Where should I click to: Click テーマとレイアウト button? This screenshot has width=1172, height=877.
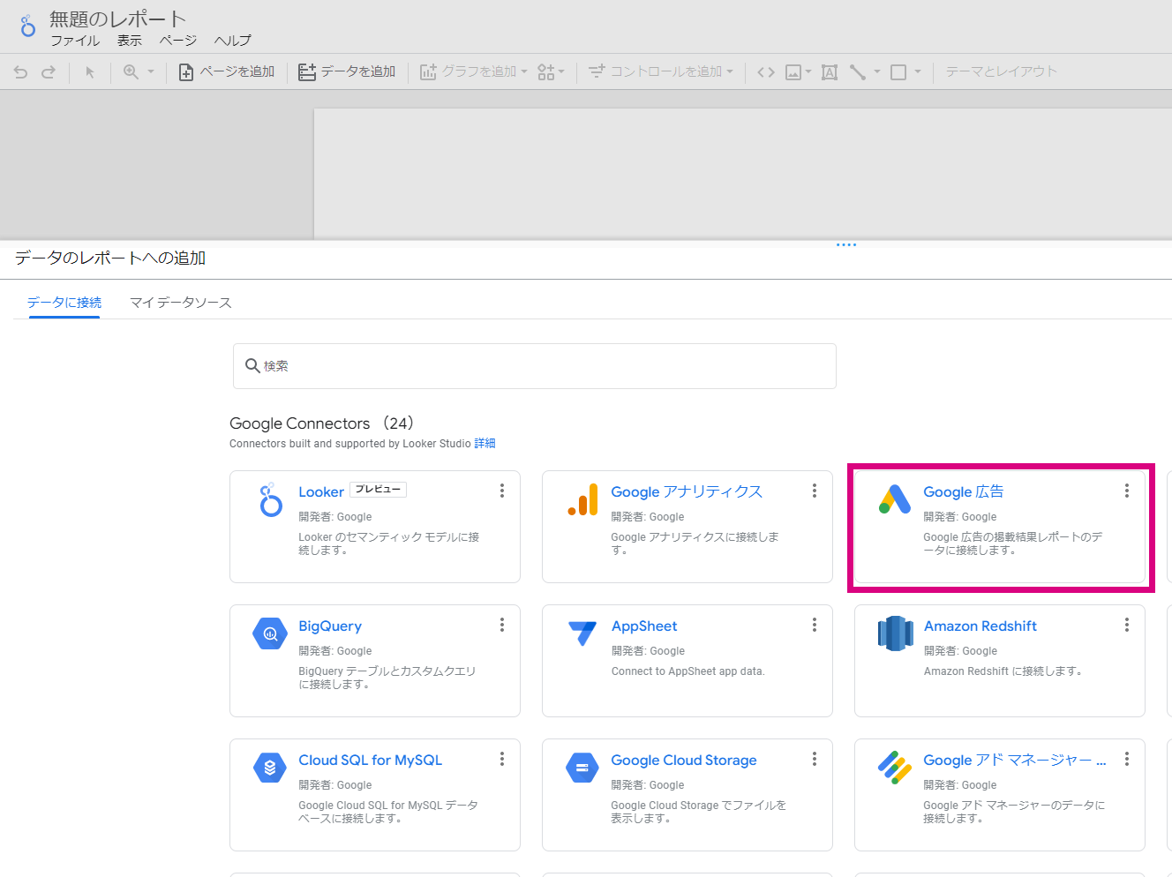tap(1001, 72)
